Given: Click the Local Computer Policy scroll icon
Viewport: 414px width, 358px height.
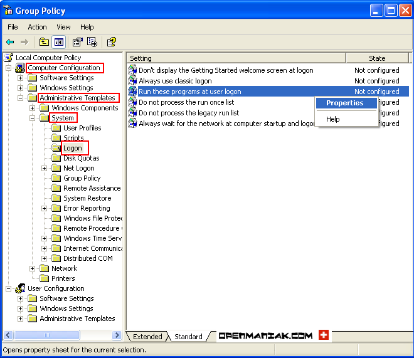Looking at the screenshot, I should coord(9,58).
